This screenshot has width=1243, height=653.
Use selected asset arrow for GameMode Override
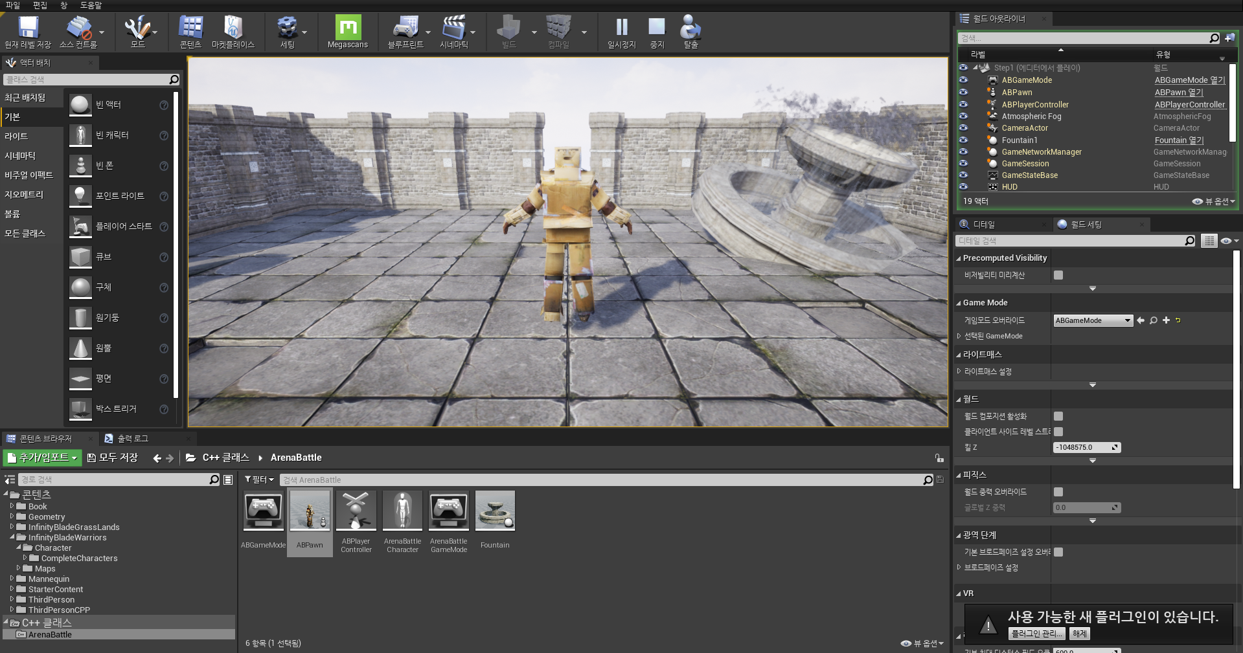1140,320
